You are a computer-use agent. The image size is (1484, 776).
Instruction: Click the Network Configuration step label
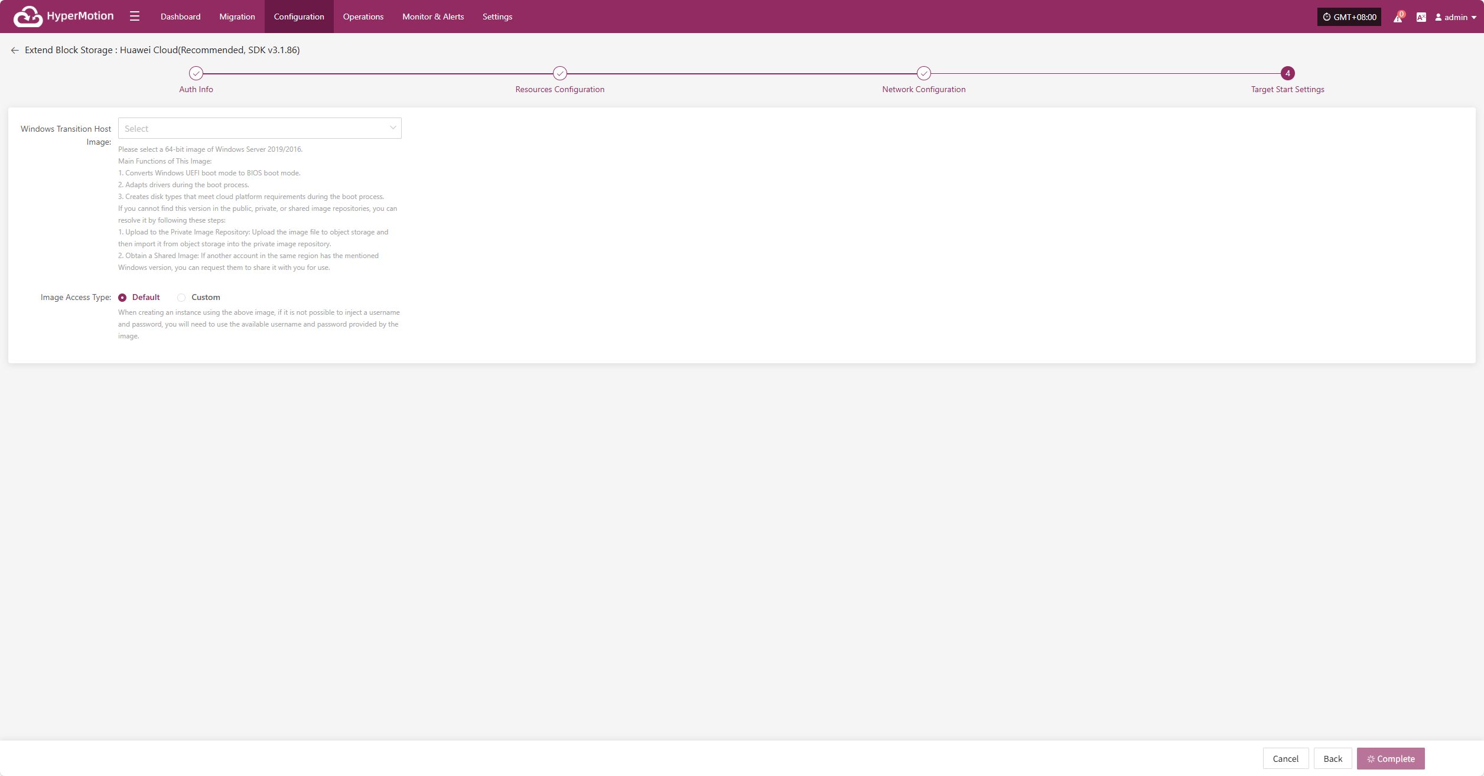(924, 89)
